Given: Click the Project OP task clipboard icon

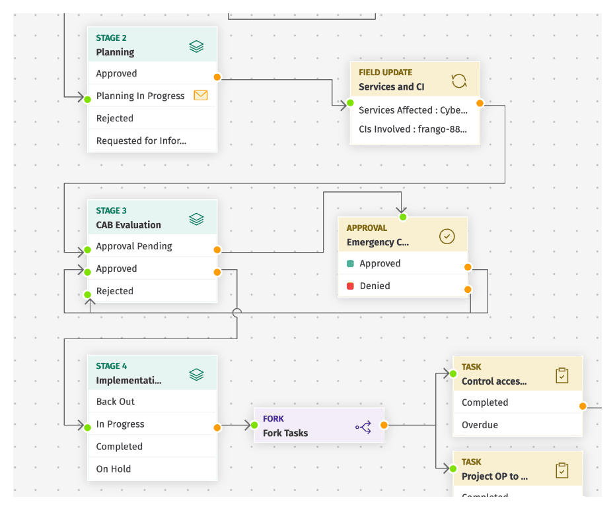Looking at the screenshot, I should 561,471.
